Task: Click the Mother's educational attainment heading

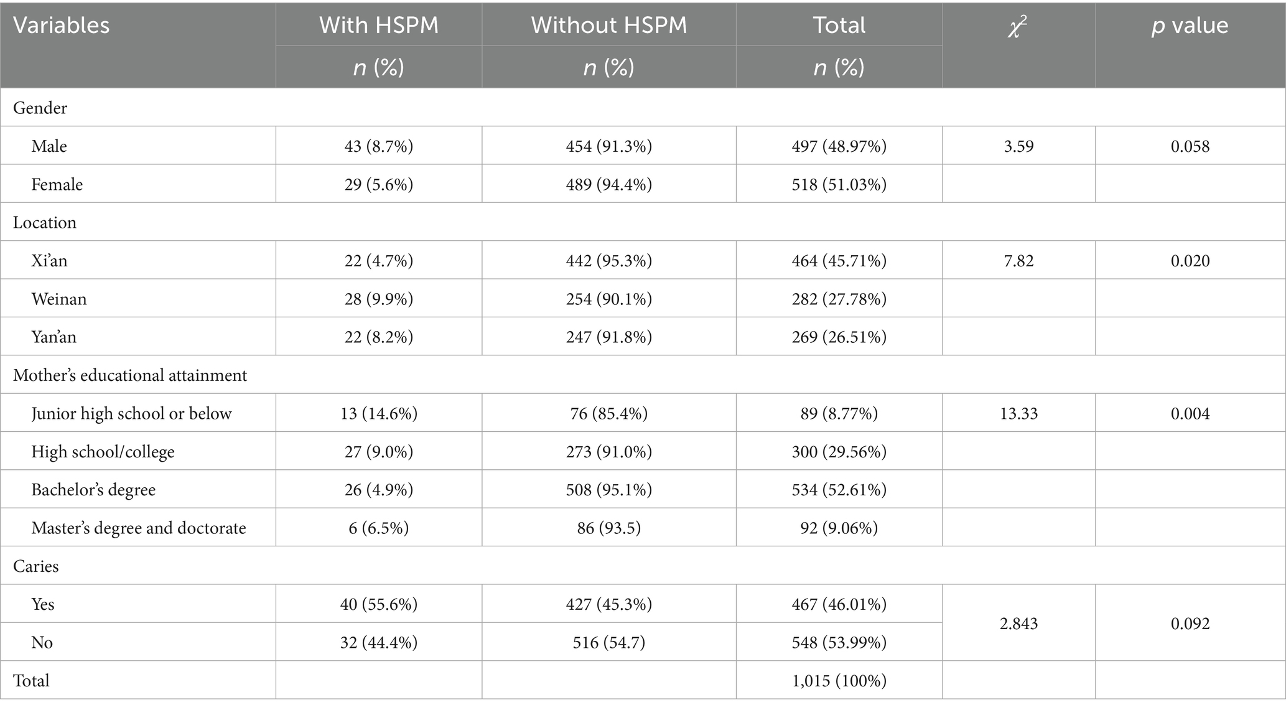Action: point(130,375)
